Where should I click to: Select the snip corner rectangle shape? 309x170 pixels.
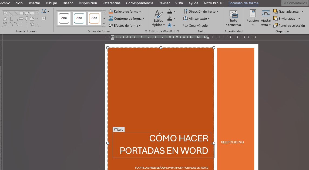[x=32, y=19]
